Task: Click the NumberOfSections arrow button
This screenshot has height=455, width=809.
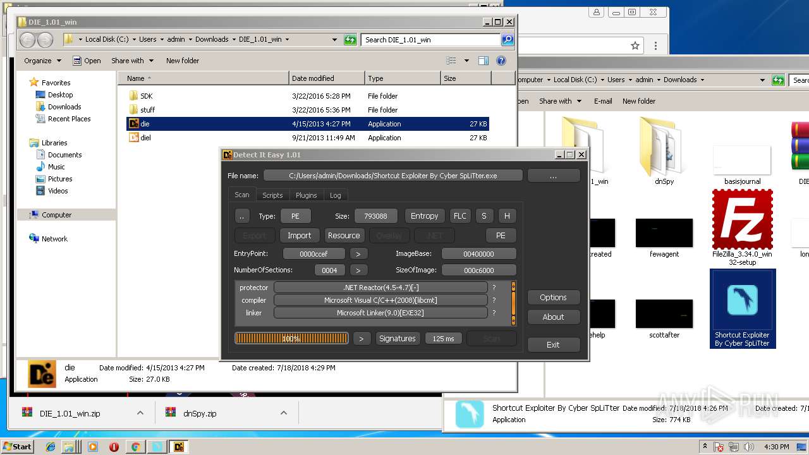Action: [x=358, y=270]
